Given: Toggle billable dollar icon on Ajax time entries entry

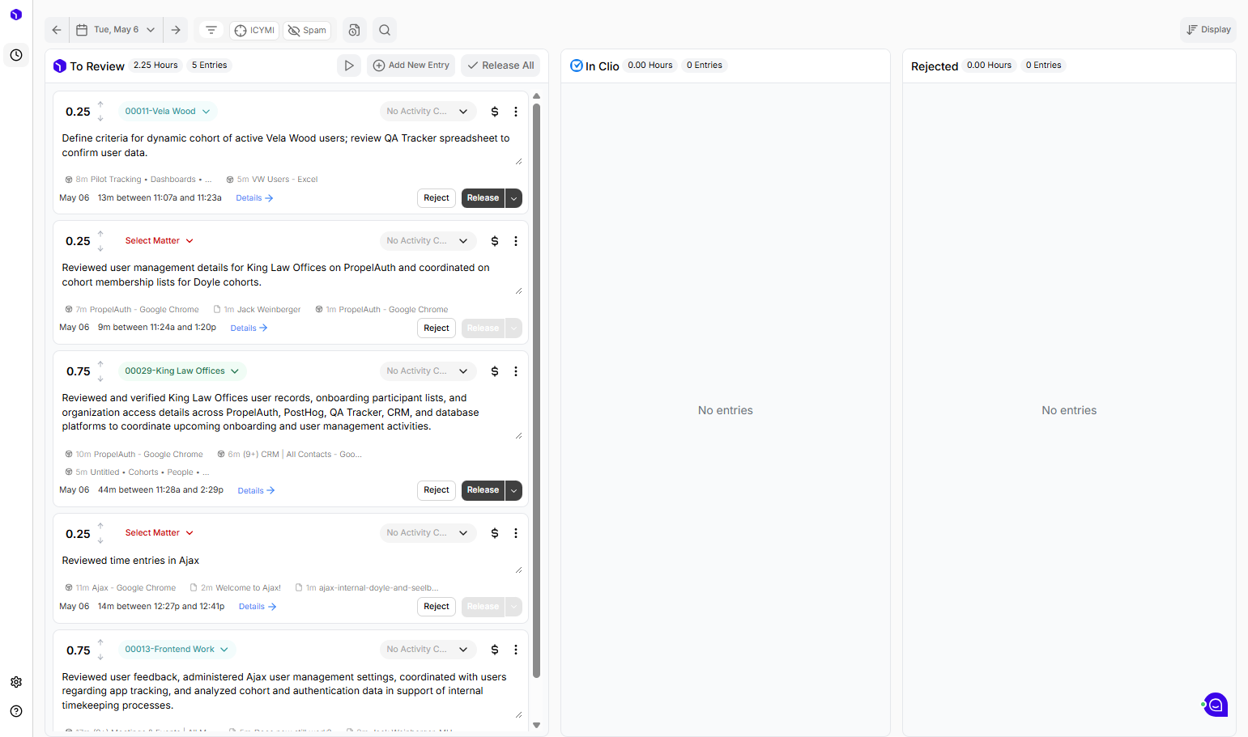Looking at the screenshot, I should (x=495, y=533).
